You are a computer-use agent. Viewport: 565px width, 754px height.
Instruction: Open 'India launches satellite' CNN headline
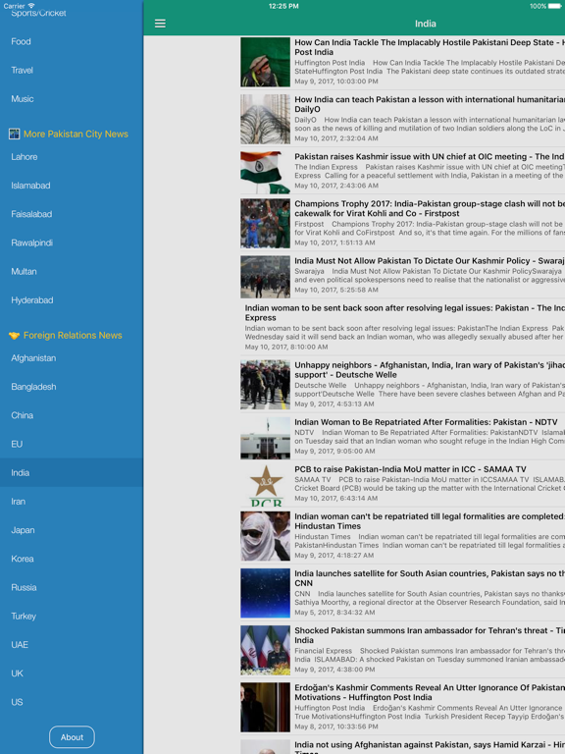click(430, 578)
